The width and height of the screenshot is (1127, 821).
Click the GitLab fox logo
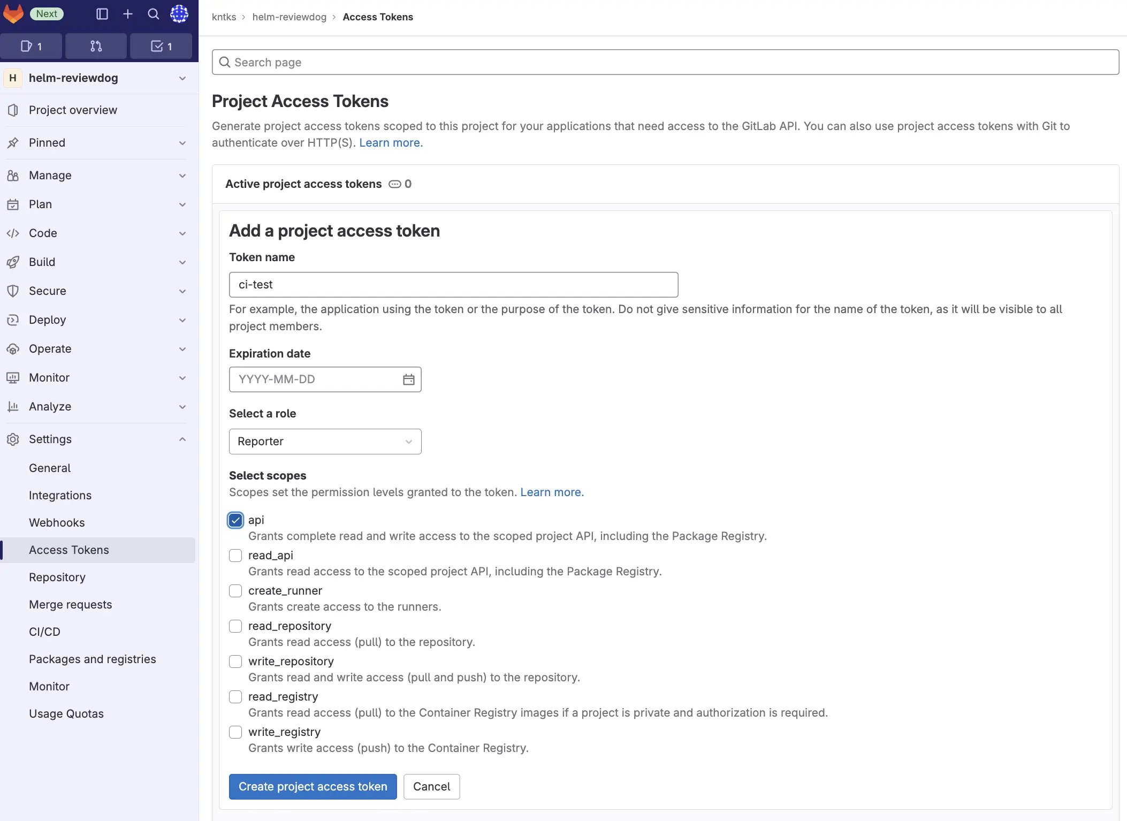point(14,14)
